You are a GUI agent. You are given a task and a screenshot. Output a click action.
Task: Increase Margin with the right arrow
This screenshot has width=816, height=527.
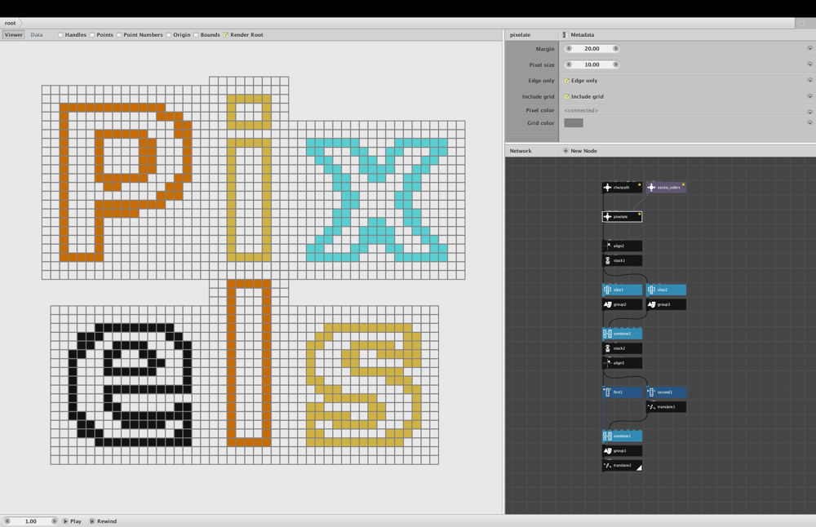click(615, 48)
